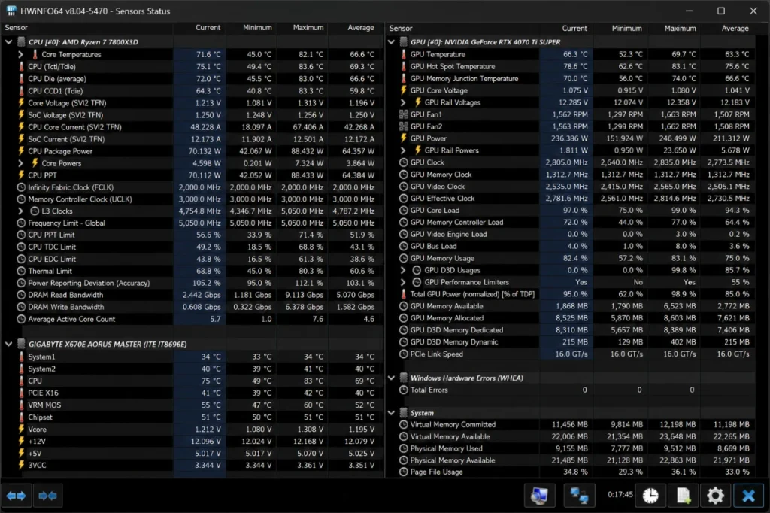Collapse the GIGABYTE X670E AORUS MASTER group
Viewport: 770px width, 513px height.
pos(8,344)
